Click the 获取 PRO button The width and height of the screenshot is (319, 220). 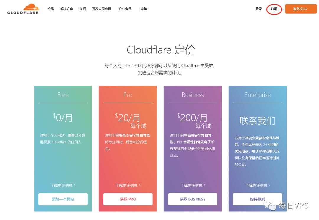coord(128,199)
